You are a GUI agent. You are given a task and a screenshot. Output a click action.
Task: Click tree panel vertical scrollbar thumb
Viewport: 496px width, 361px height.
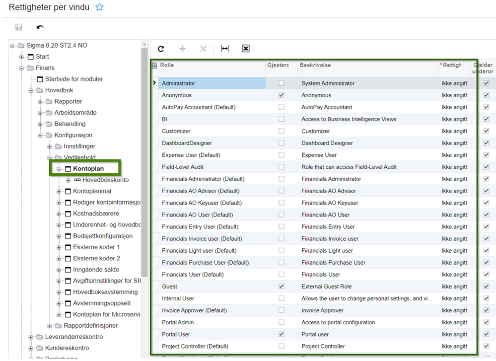pyautogui.click(x=144, y=162)
